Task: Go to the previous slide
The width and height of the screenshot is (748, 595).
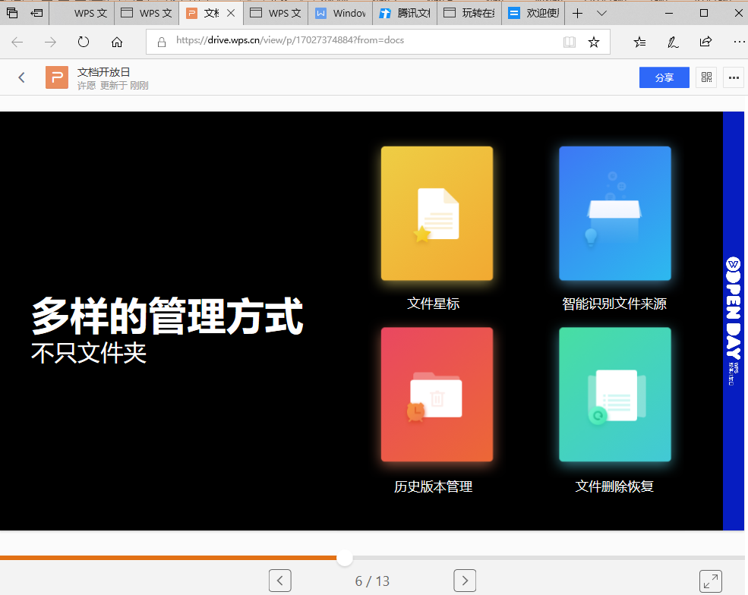Action: pyautogui.click(x=280, y=581)
